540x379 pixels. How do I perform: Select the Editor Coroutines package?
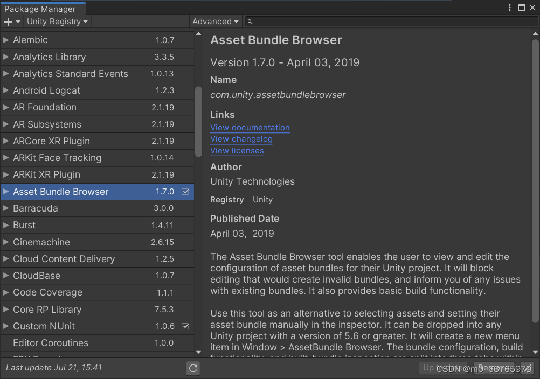click(97, 343)
